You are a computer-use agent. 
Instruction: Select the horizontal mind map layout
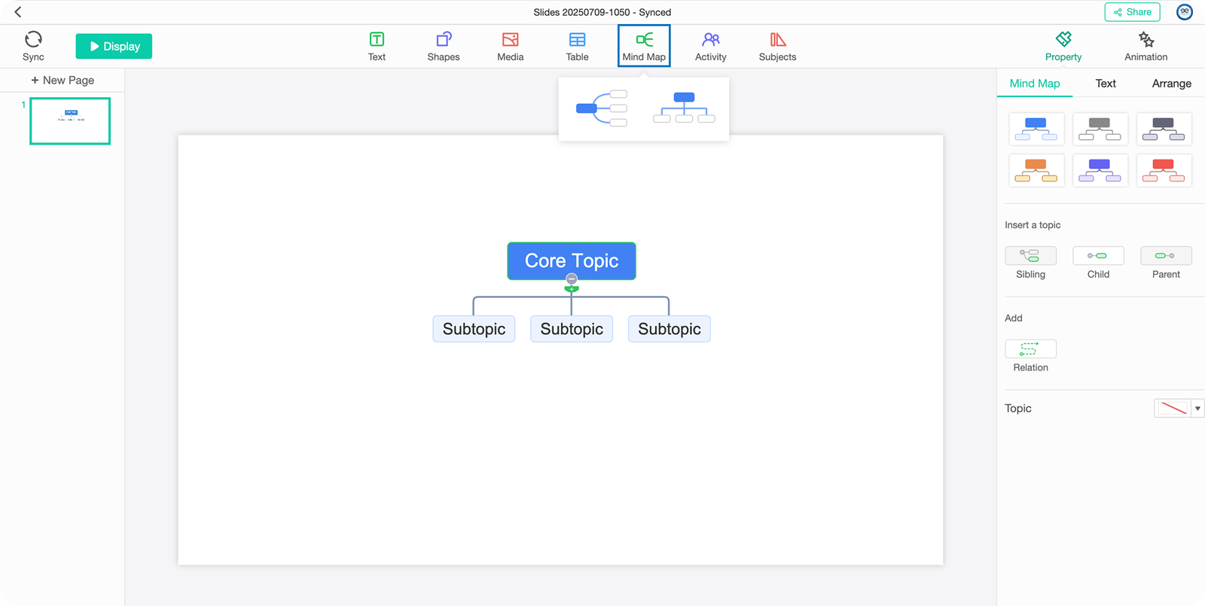tap(602, 108)
